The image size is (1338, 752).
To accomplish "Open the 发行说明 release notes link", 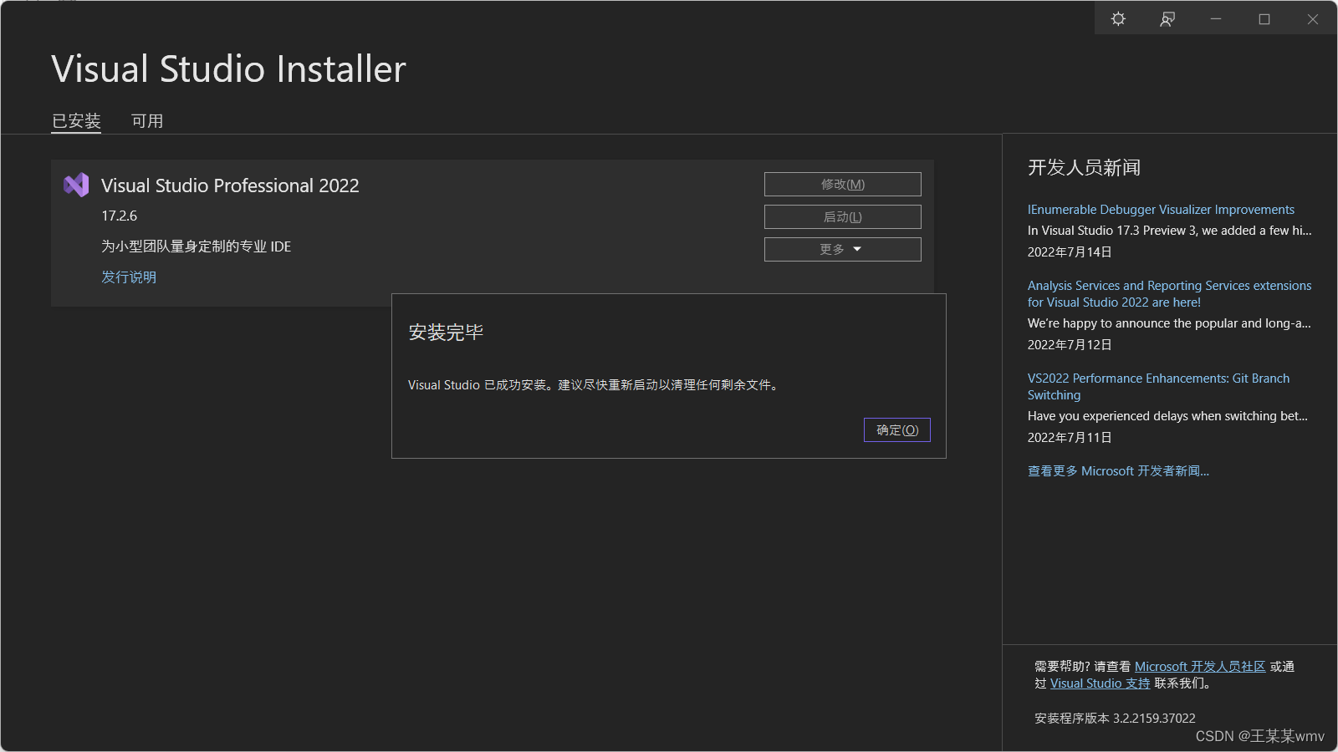I will pyautogui.click(x=128, y=277).
